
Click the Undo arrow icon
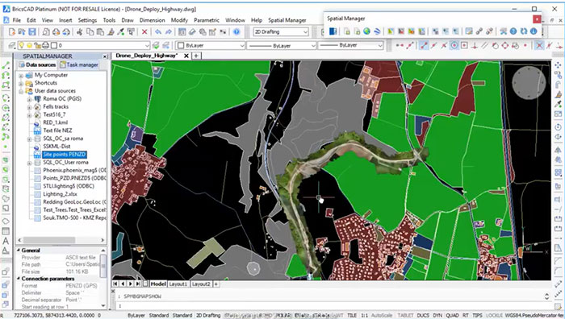click(x=158, y=32)
